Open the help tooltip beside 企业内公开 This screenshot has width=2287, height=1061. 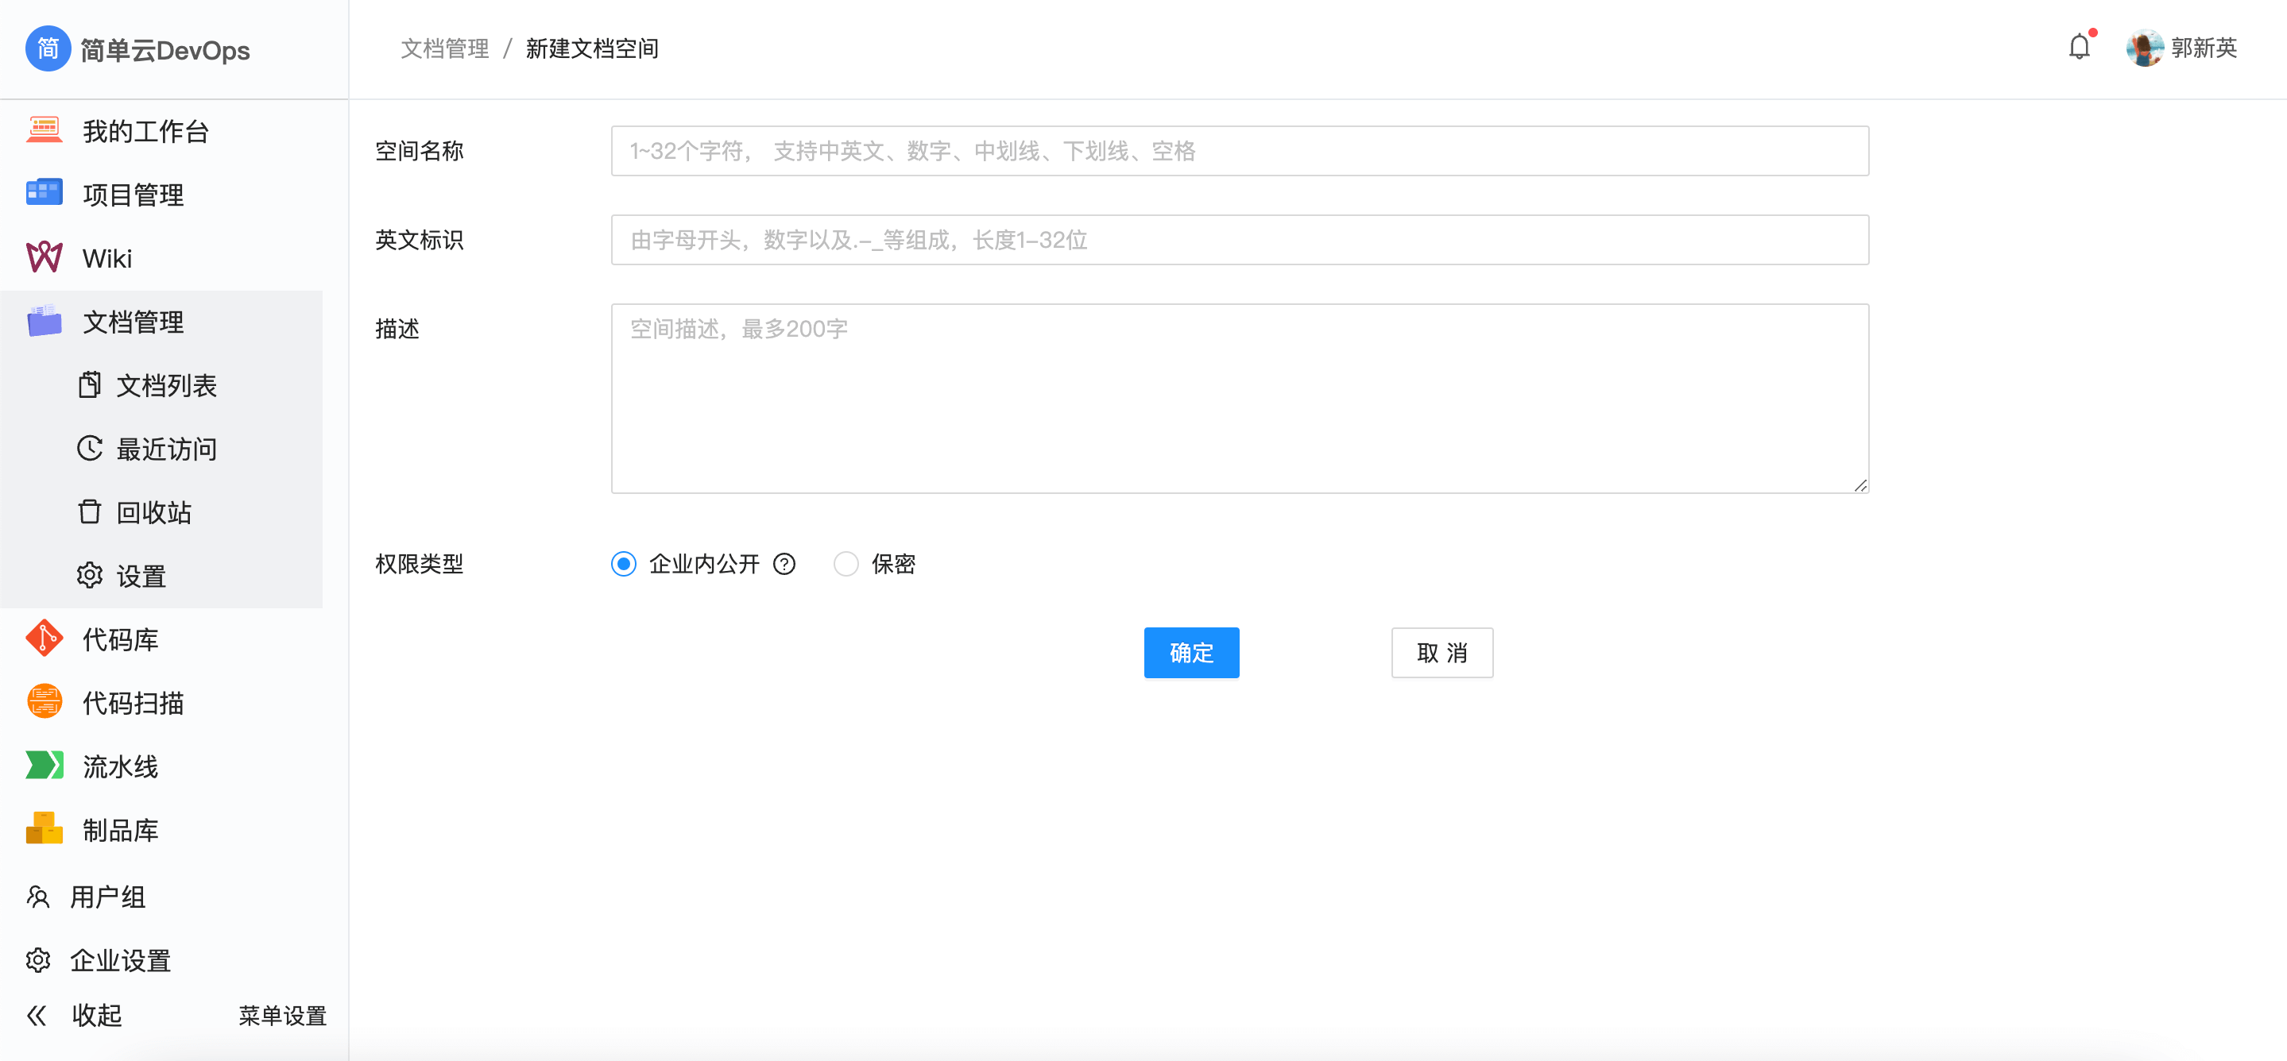[785, 563]
